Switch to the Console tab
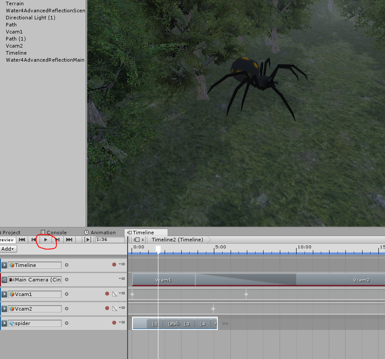Image resolution: width=385 pixels, height=359 pixels. click(54, 233)
